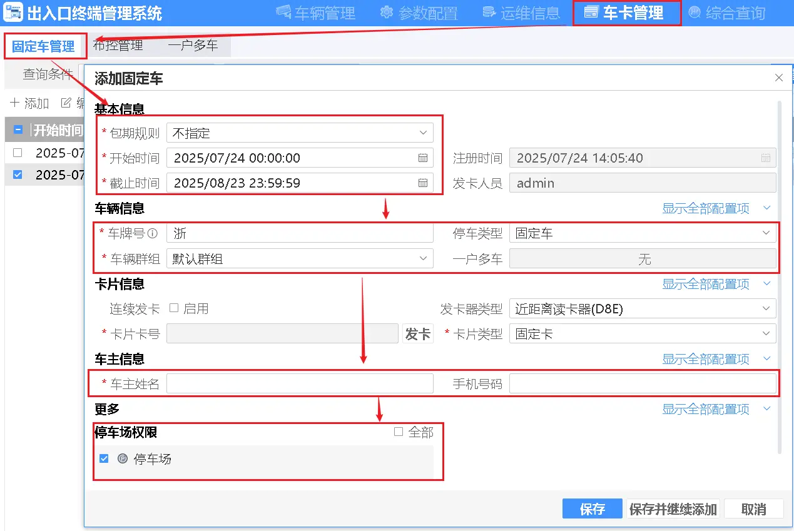Click 显示全部配置项 link in 车辆信息
The height and width of the screenshot is (531, 794).
tap(706, 209)
